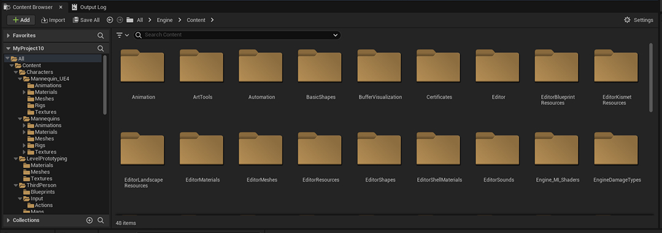The image size is (662, 233).
Task: Collapse the Mannequin_UE4 tree node
Action: (20, 79)
